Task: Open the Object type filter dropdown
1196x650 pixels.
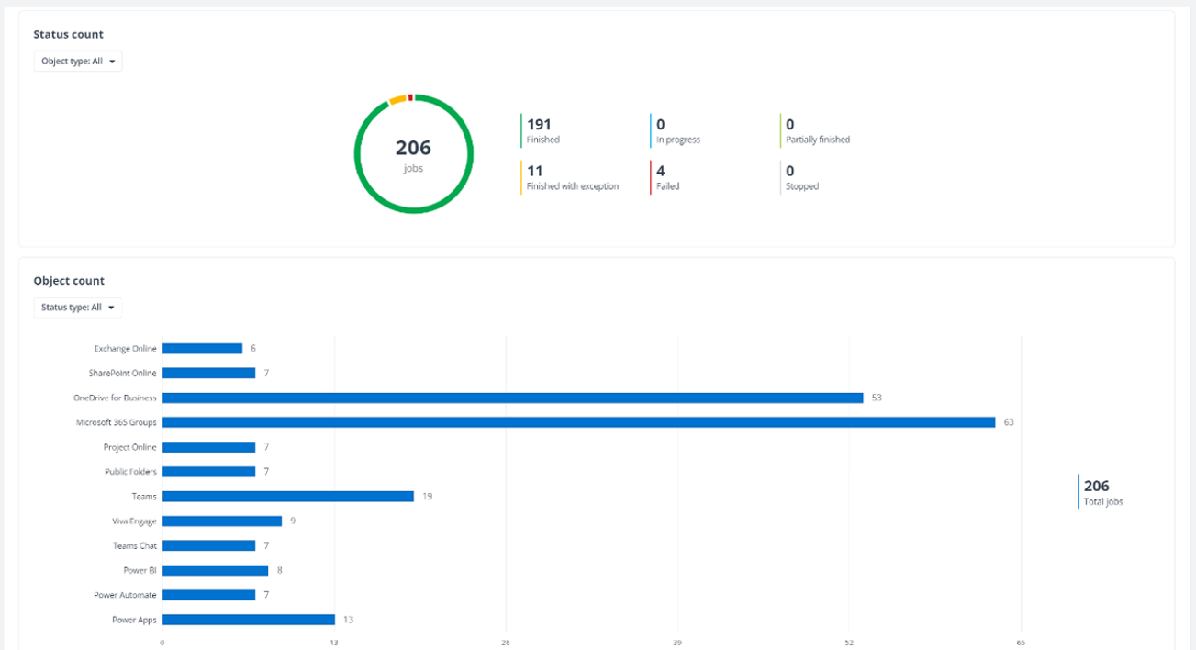Action: pyautogui.click(x=77, y=61)
